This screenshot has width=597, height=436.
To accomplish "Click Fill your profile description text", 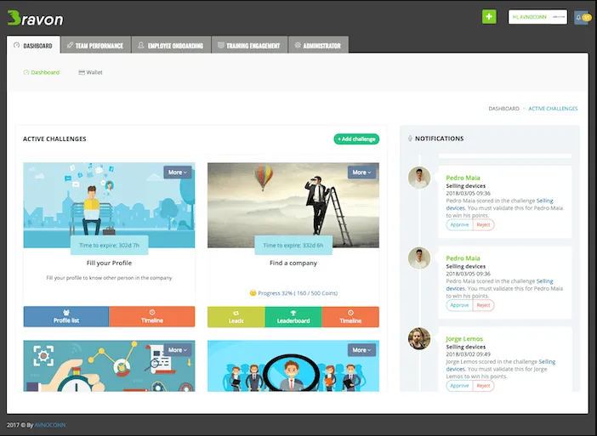I will coord(109,278).
